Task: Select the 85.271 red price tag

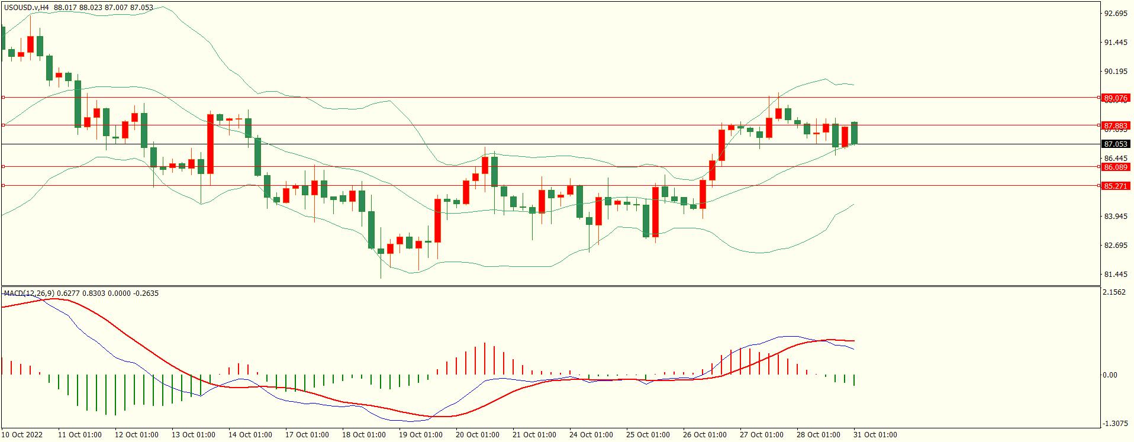Action: (x=1116, y=186)
